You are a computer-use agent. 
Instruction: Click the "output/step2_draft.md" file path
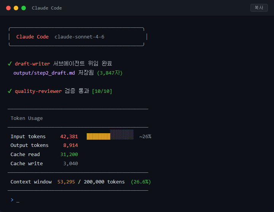tap(44, 73)
